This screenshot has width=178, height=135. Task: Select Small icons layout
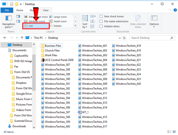click(58, 21)
